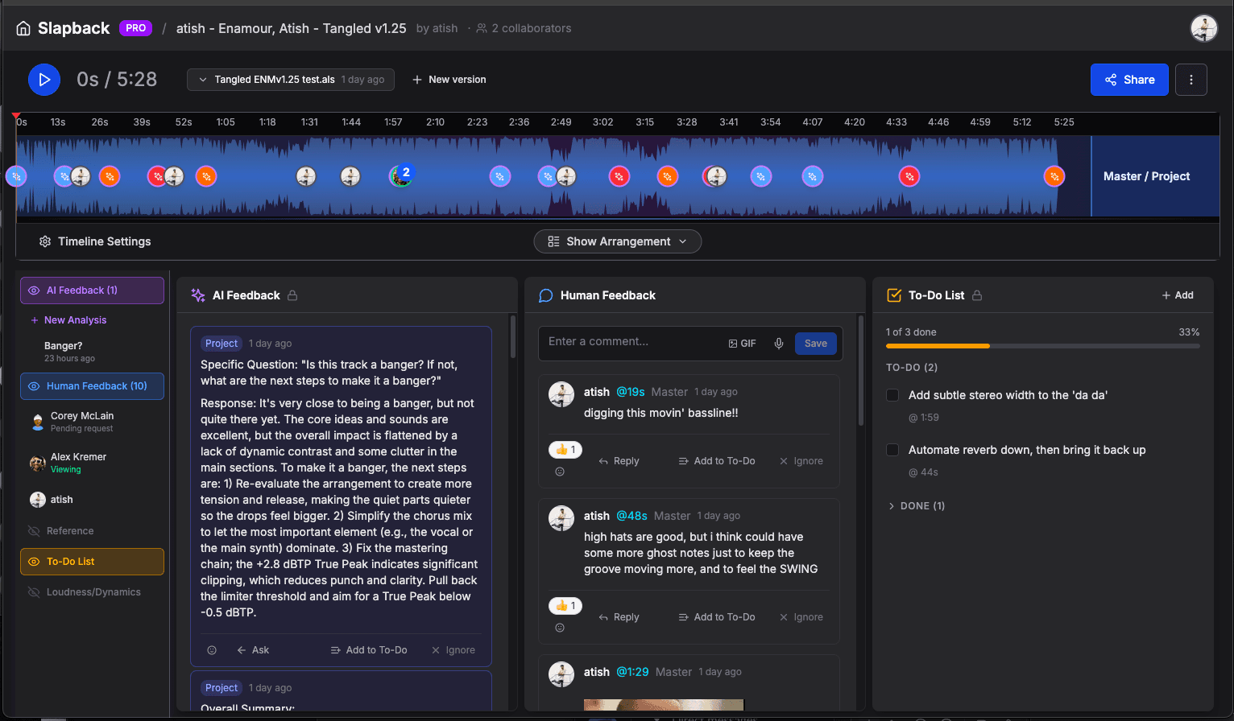Open the @48s timestamp link
Image resolution: width=1234 pixels, height=721 pixels.
click(x=632, y=515)
